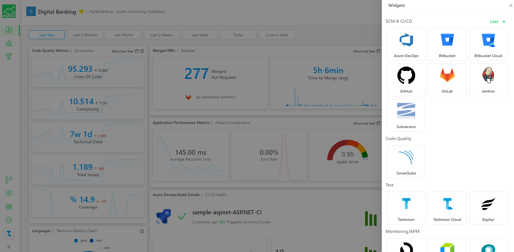Open the Lines Of Code metric card

click(88, 72)
